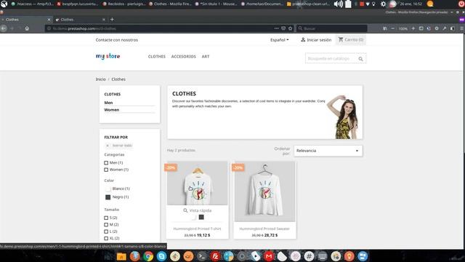
Task: Check the Men (1) category filter
Action: pos(106,163)
